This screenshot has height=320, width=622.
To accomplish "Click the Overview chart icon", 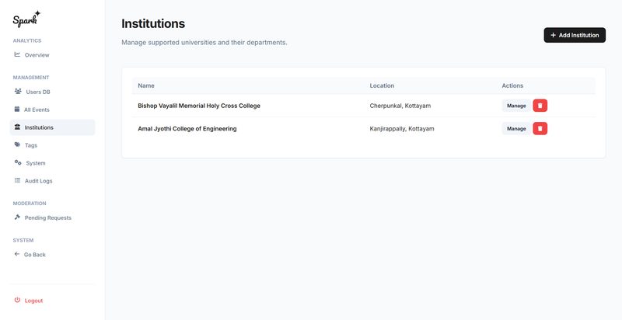I will (17, 54).
